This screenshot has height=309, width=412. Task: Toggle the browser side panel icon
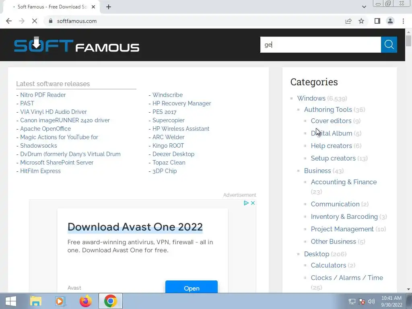point(377,21)
